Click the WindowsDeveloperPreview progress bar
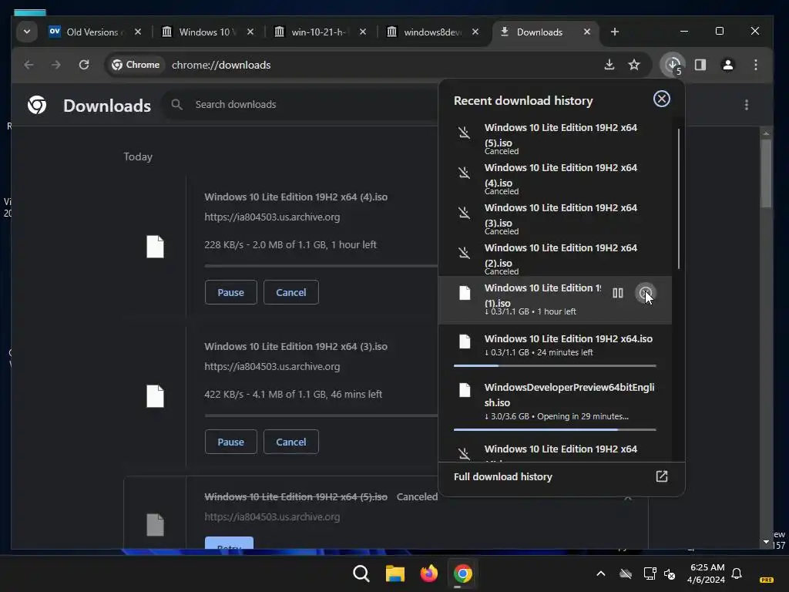This screenshot has height=592, width=789. (x=555, y=429)
